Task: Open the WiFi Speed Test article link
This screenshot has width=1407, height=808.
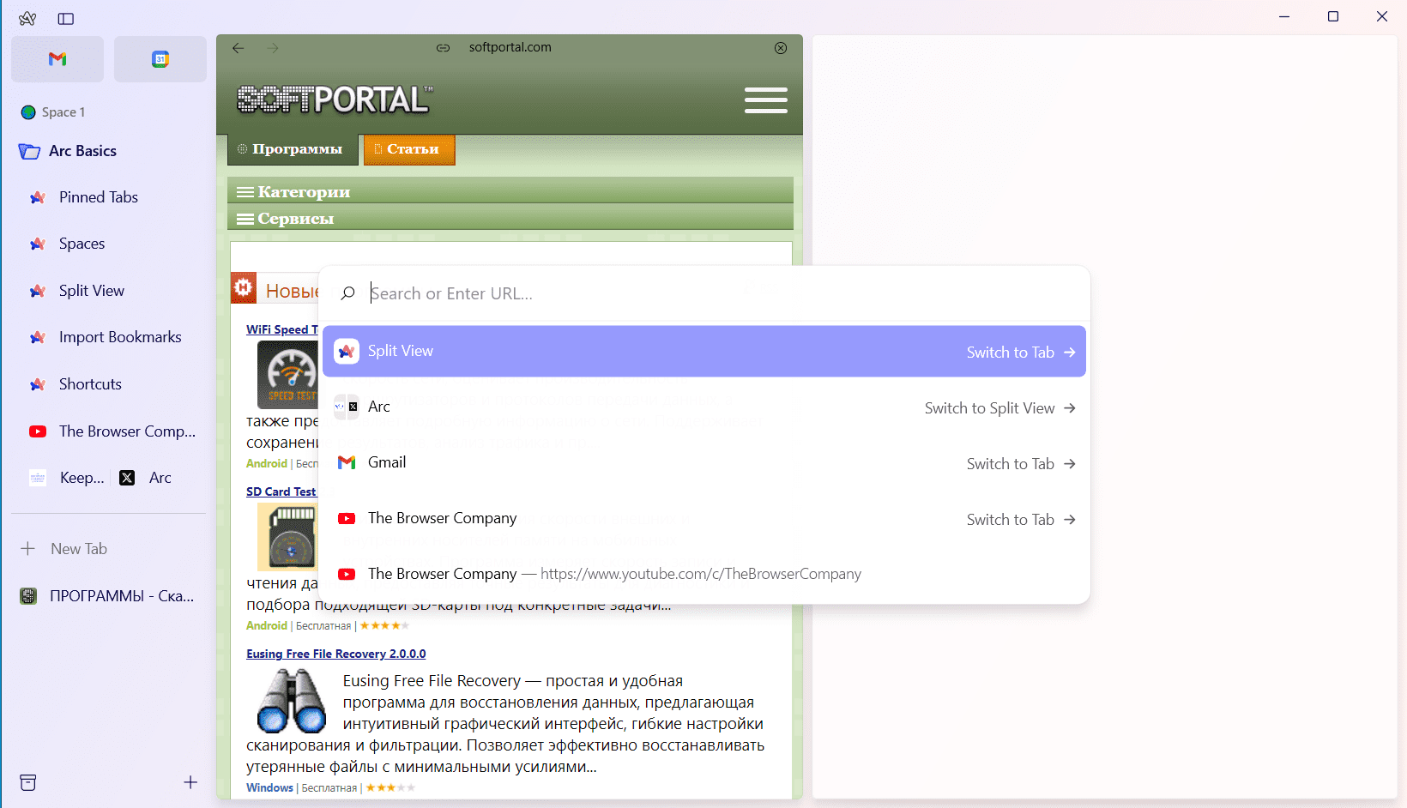Action: point(282,329)
